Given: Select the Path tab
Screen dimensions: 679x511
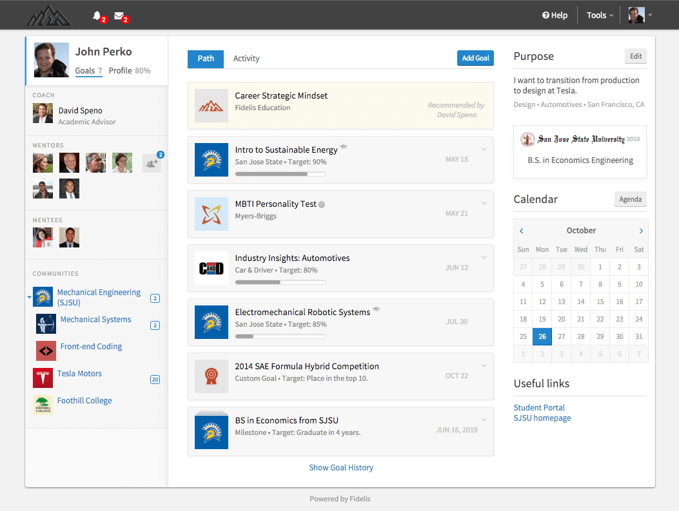Looking at the screenshot, I should (x=206, y=59).
